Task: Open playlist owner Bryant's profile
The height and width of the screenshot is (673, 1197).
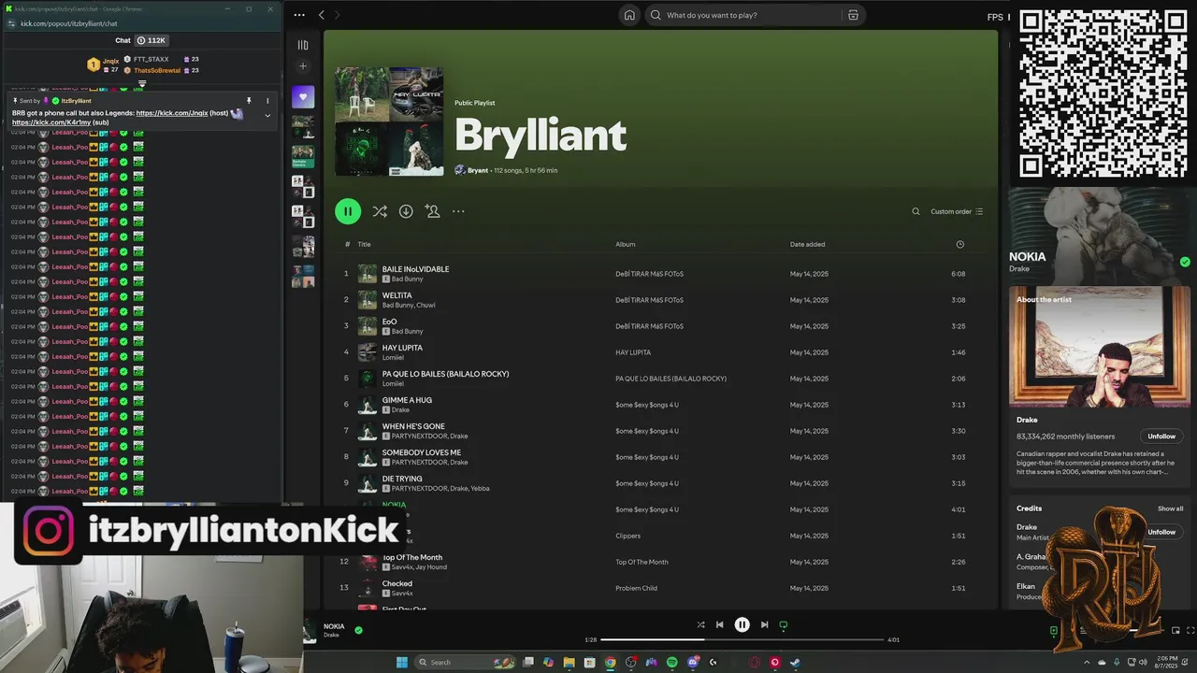Action: 477,170
